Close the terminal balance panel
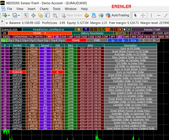Viewport: 169px width, 140px height. click(x=2, y=21)
